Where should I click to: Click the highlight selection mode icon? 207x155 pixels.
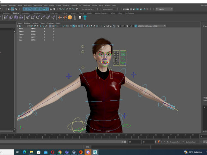point(54,9)
